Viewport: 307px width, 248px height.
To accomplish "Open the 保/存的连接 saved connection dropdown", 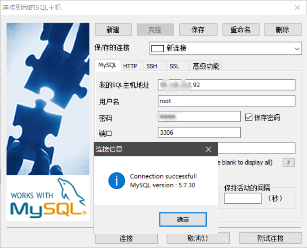I will 226,48.
